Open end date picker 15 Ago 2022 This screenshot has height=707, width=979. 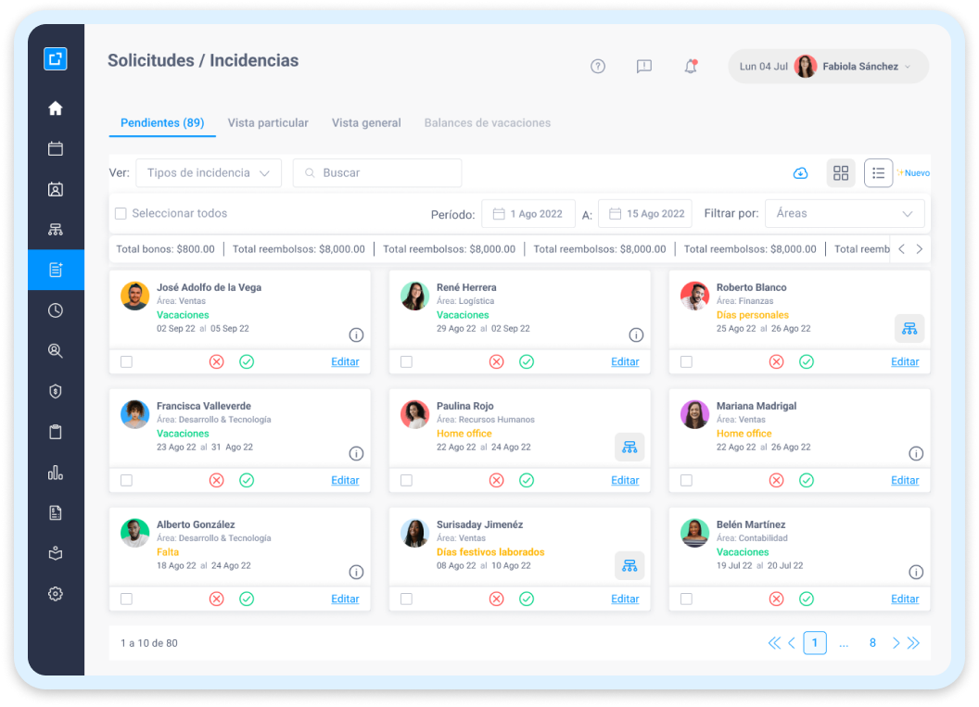point(645,214)
